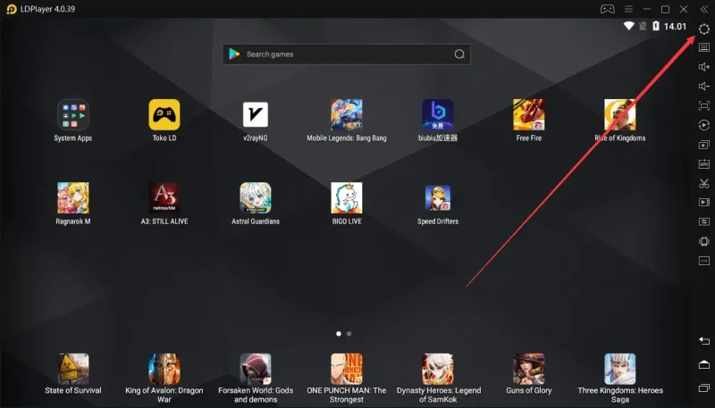Toggle fullscreen mode from sidebar

point(704,105)
